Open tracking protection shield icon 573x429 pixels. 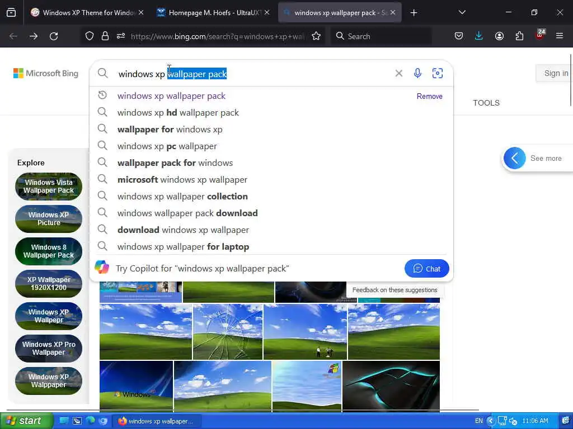(x=90, y=36)
